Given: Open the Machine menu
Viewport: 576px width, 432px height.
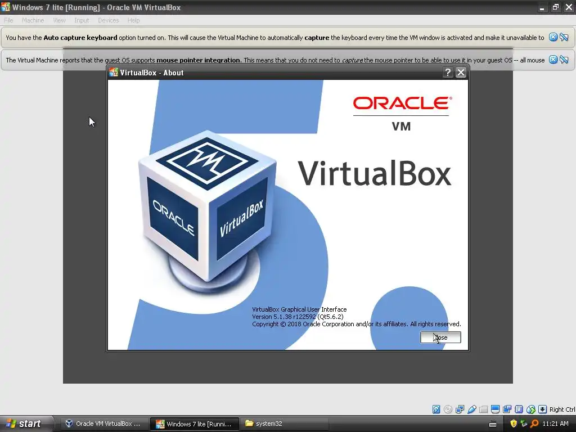Looking at the screenshot, I should pos(33,20).
